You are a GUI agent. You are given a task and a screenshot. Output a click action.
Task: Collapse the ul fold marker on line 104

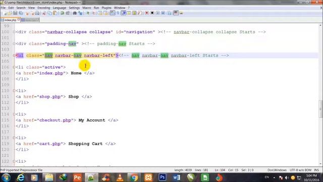[14, 56]
